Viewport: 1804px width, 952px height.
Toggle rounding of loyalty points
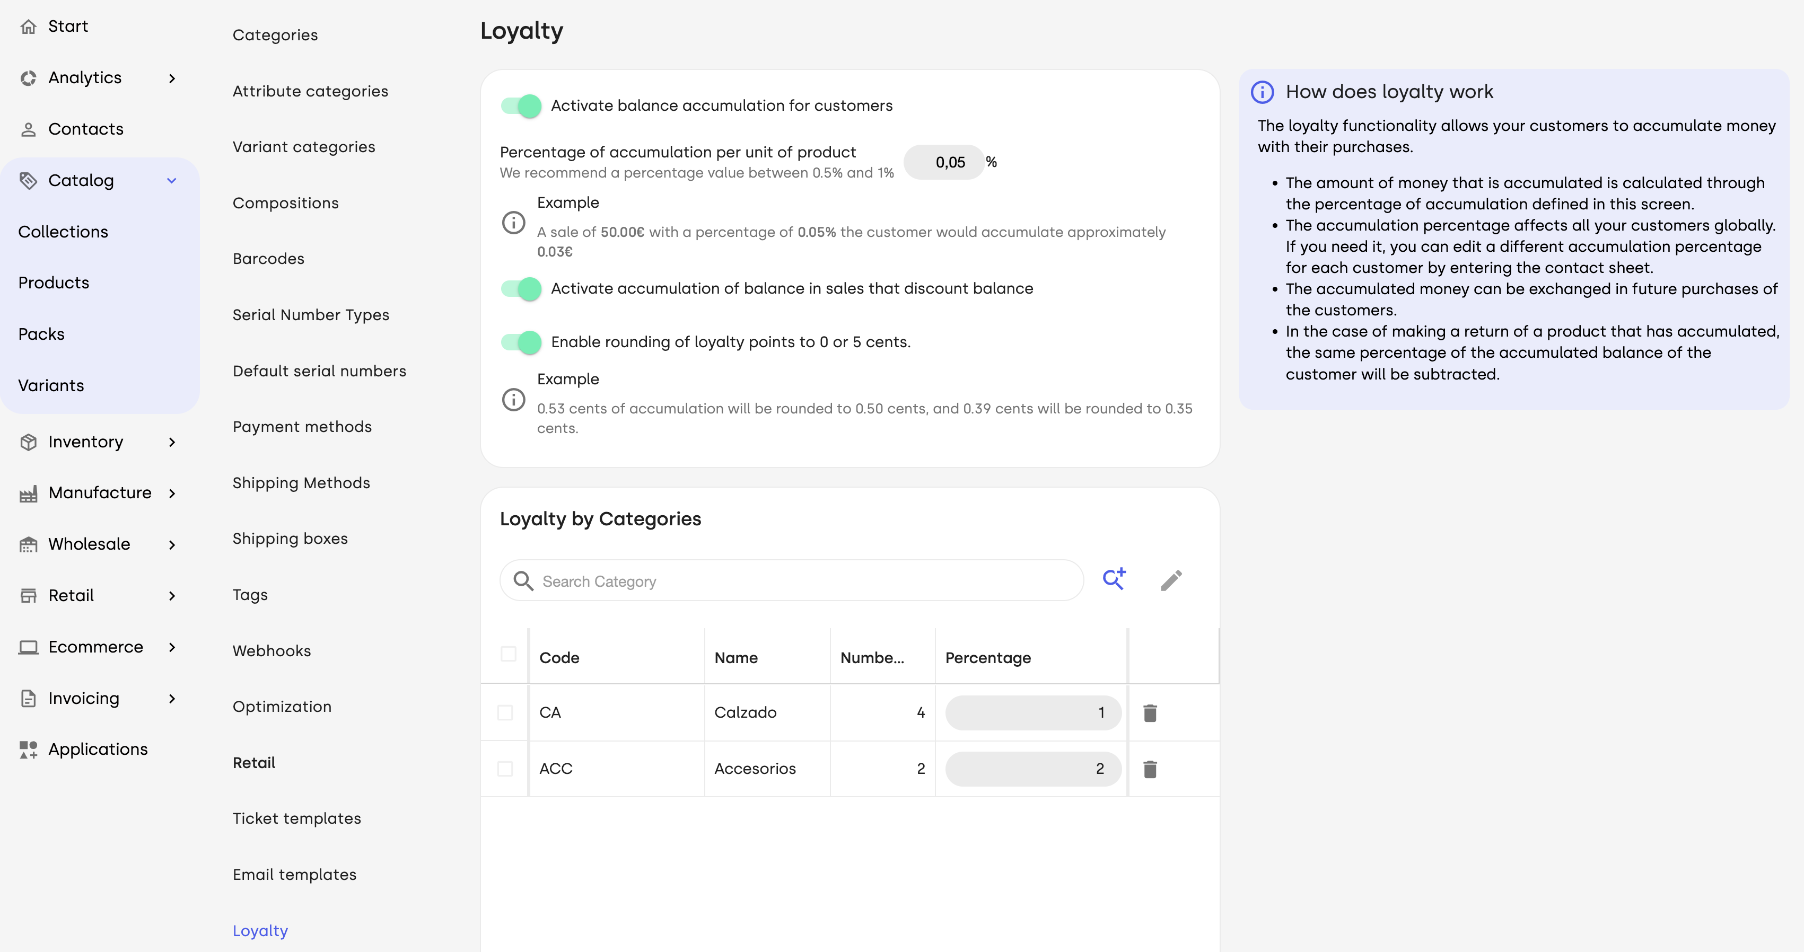pos(521,342)
